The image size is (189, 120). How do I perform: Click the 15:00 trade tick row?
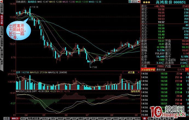(x=165, y=115)
